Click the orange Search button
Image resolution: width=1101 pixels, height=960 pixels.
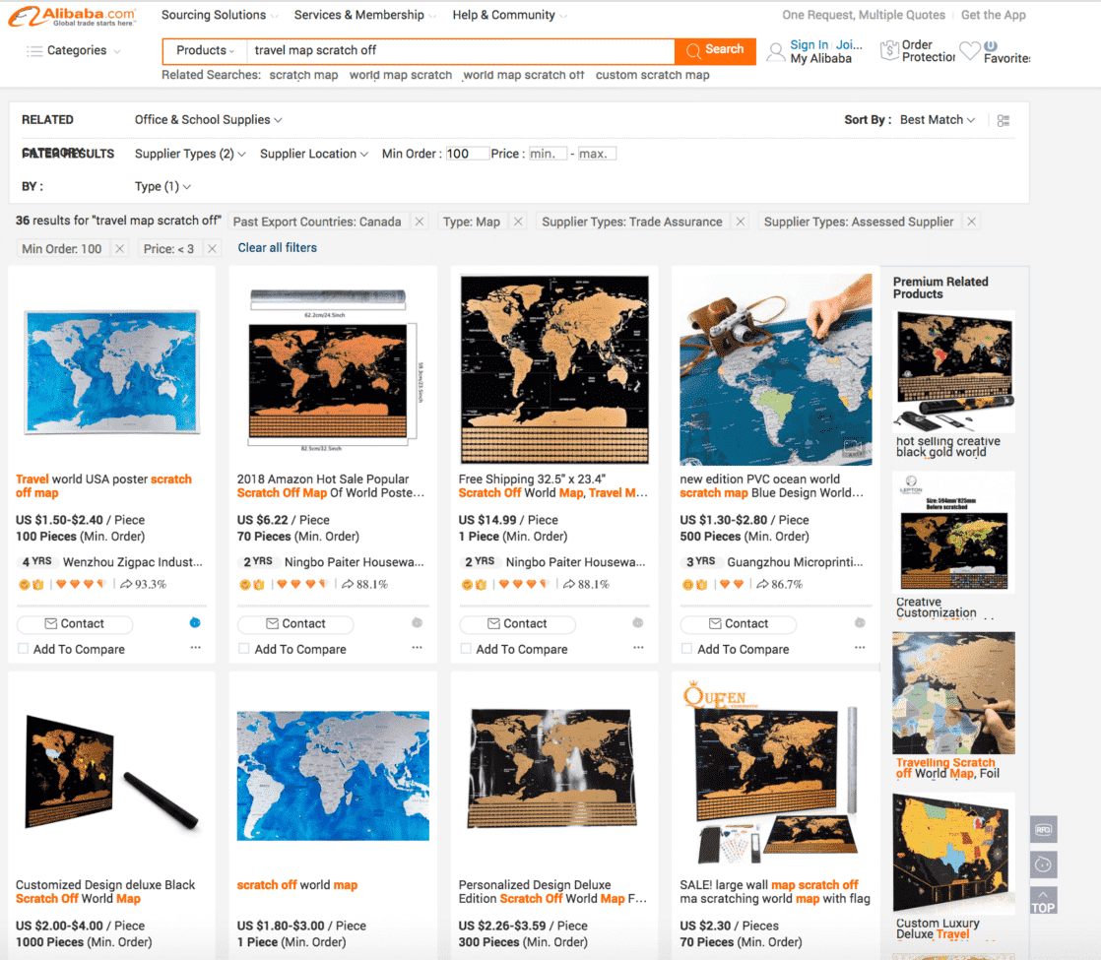tap(715, 50)
